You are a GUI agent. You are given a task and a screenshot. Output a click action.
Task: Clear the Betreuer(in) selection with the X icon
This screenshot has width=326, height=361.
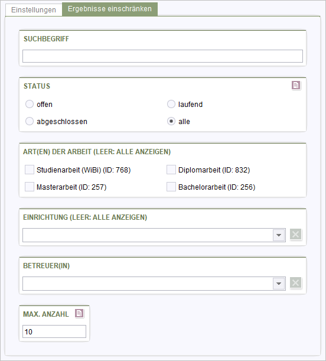(x=296, y=283)
